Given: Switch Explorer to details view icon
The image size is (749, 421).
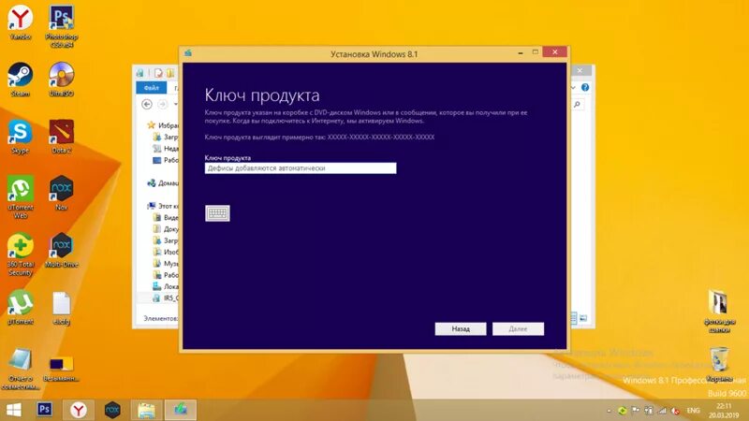Looking at the screenshot, I should coord(574,318).
